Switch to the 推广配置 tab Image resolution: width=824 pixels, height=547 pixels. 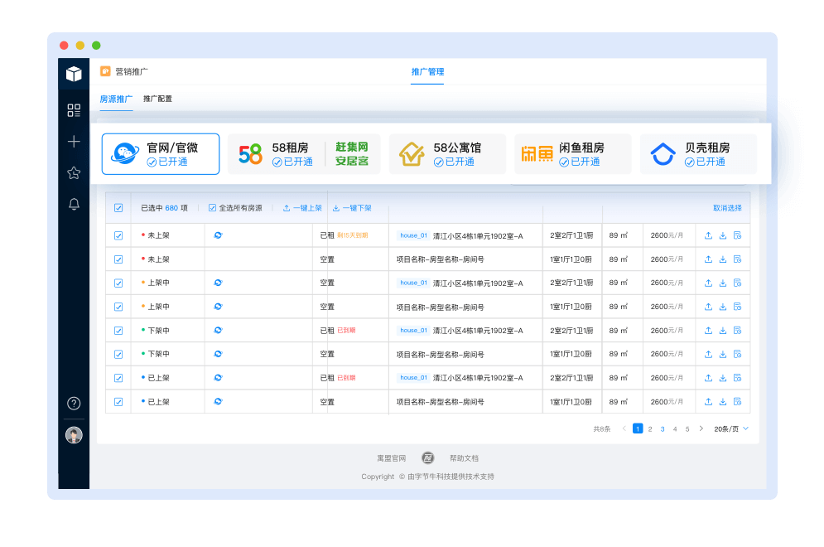tap(157, 99)
